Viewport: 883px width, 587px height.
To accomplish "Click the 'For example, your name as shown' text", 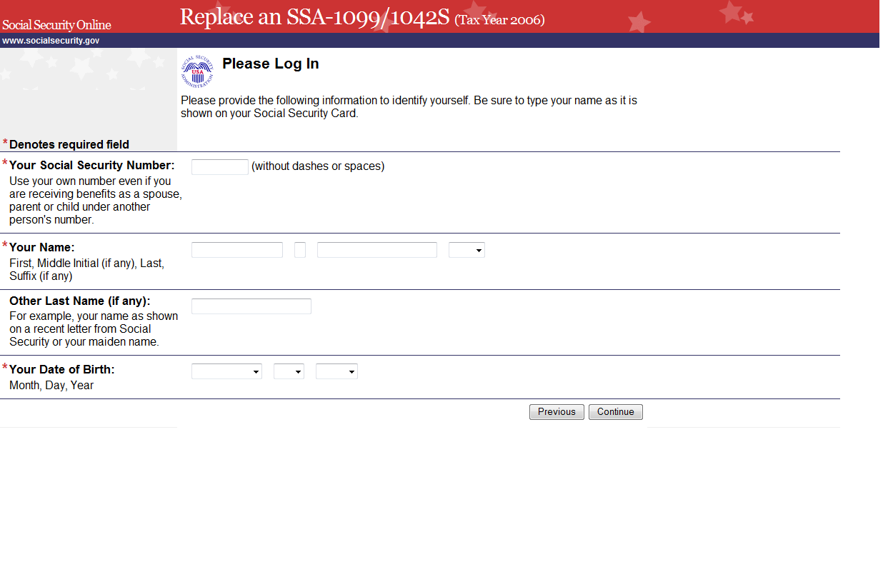I will (94, 329).
